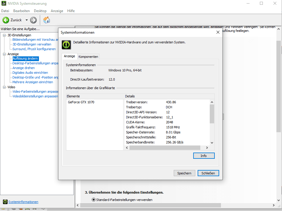Click the green info icon in Systeminformationen dialog
This screenshot has height=211, width=282.
pyautogui.click(x=66, y=45)
